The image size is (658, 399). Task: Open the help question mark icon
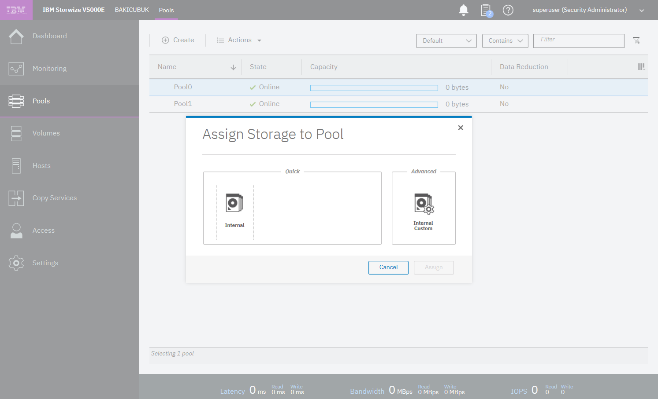pyautogui.click(x=508, y=10)
